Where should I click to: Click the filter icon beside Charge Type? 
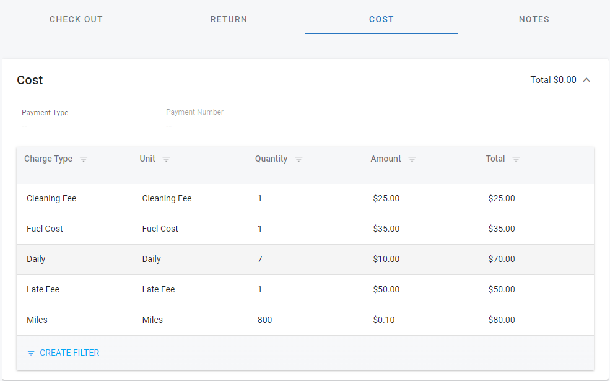[84, 159]
